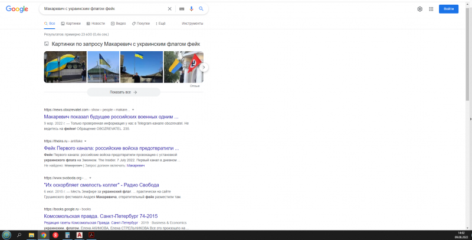
Task: Click the blue magnifier search icon
Action: (x=201, y=9)
